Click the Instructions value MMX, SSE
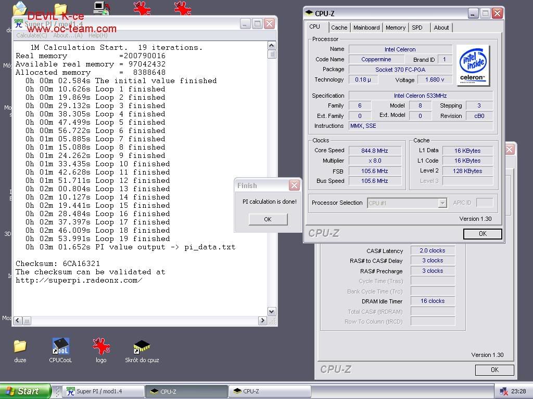Screen dimensions: 533x399 point(421,126)
